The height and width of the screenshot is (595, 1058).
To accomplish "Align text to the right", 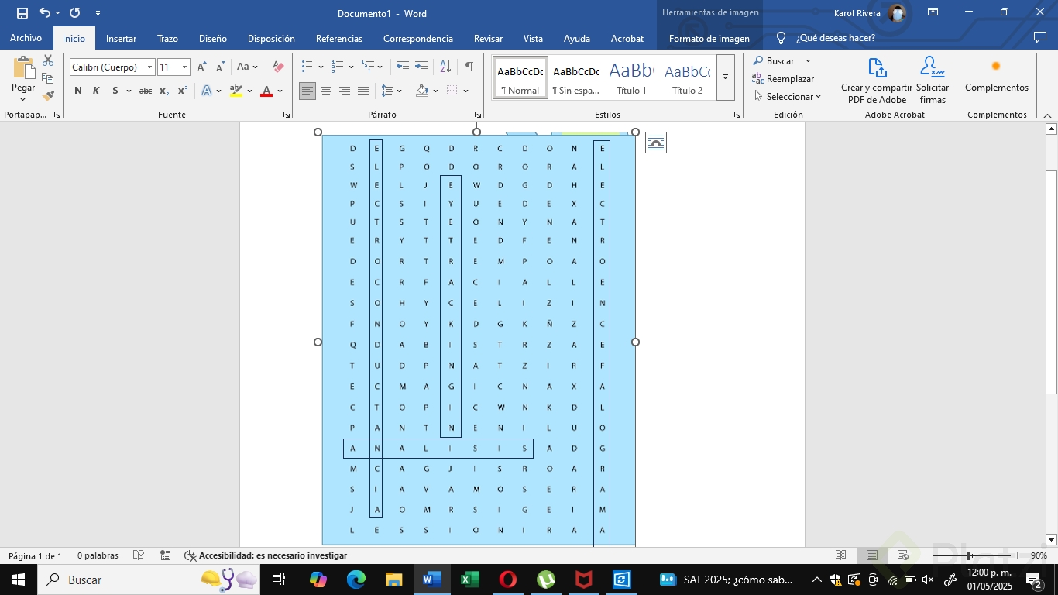I will [345, 91].
